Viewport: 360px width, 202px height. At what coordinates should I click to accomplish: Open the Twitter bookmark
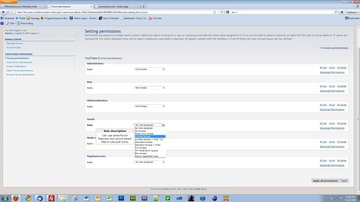pos(21,18)
